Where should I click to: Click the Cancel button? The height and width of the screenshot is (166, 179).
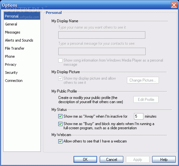[112, 160]
